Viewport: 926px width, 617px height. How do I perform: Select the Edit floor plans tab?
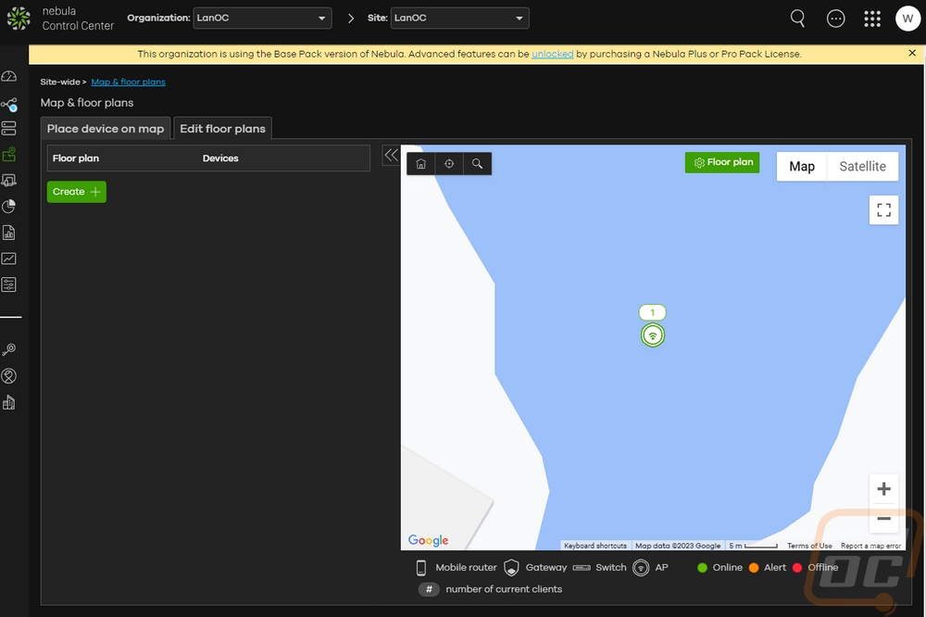tap(222, 128)
